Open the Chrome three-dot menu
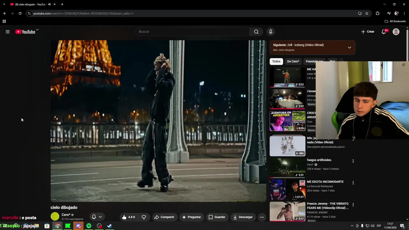The width and height of the screenshot is (409, 230). pyautogui.click(x=404, y=13)
